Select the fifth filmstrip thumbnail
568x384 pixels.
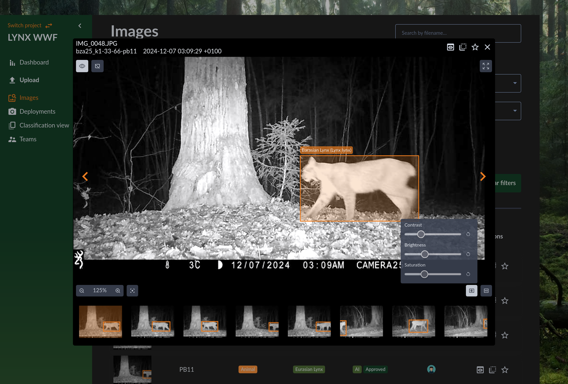(309, 322)
